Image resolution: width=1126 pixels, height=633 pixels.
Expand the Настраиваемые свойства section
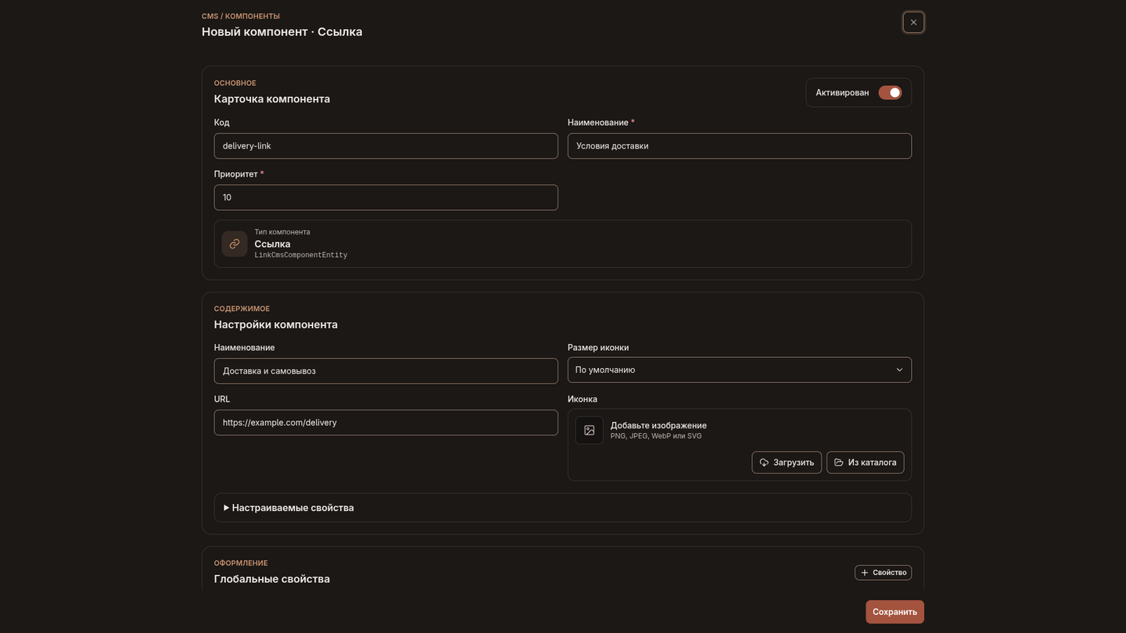pos(563,508)
